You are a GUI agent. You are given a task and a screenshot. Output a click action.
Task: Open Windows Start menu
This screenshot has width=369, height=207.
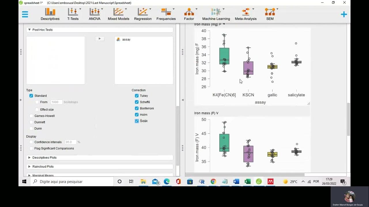coord(24,181)
